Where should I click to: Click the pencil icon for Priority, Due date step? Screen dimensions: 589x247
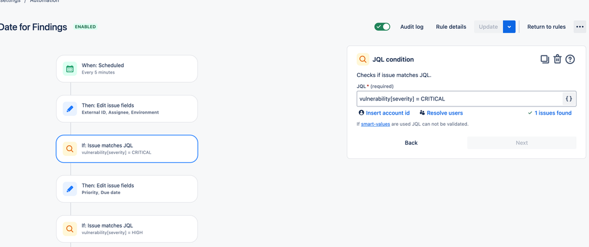(x=70, y=189)
